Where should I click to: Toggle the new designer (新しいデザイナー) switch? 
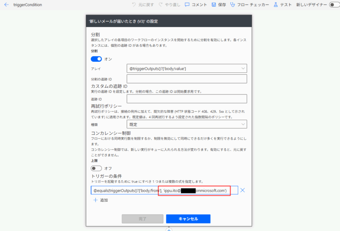click(x=334, y=4)
